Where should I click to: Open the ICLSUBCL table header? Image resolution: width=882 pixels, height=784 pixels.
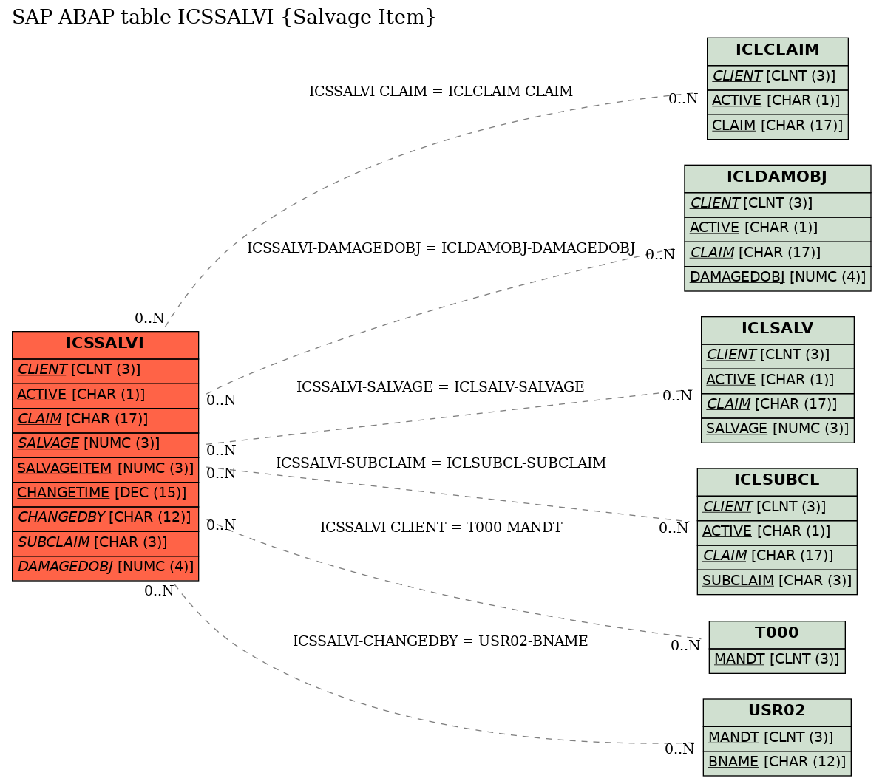point(777,481)
